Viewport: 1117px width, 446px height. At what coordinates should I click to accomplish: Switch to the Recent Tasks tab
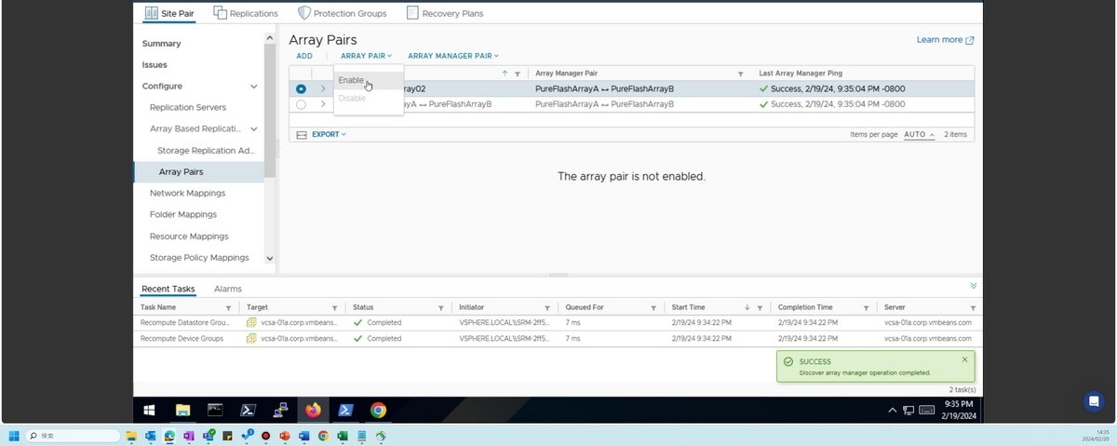(168, 290)
